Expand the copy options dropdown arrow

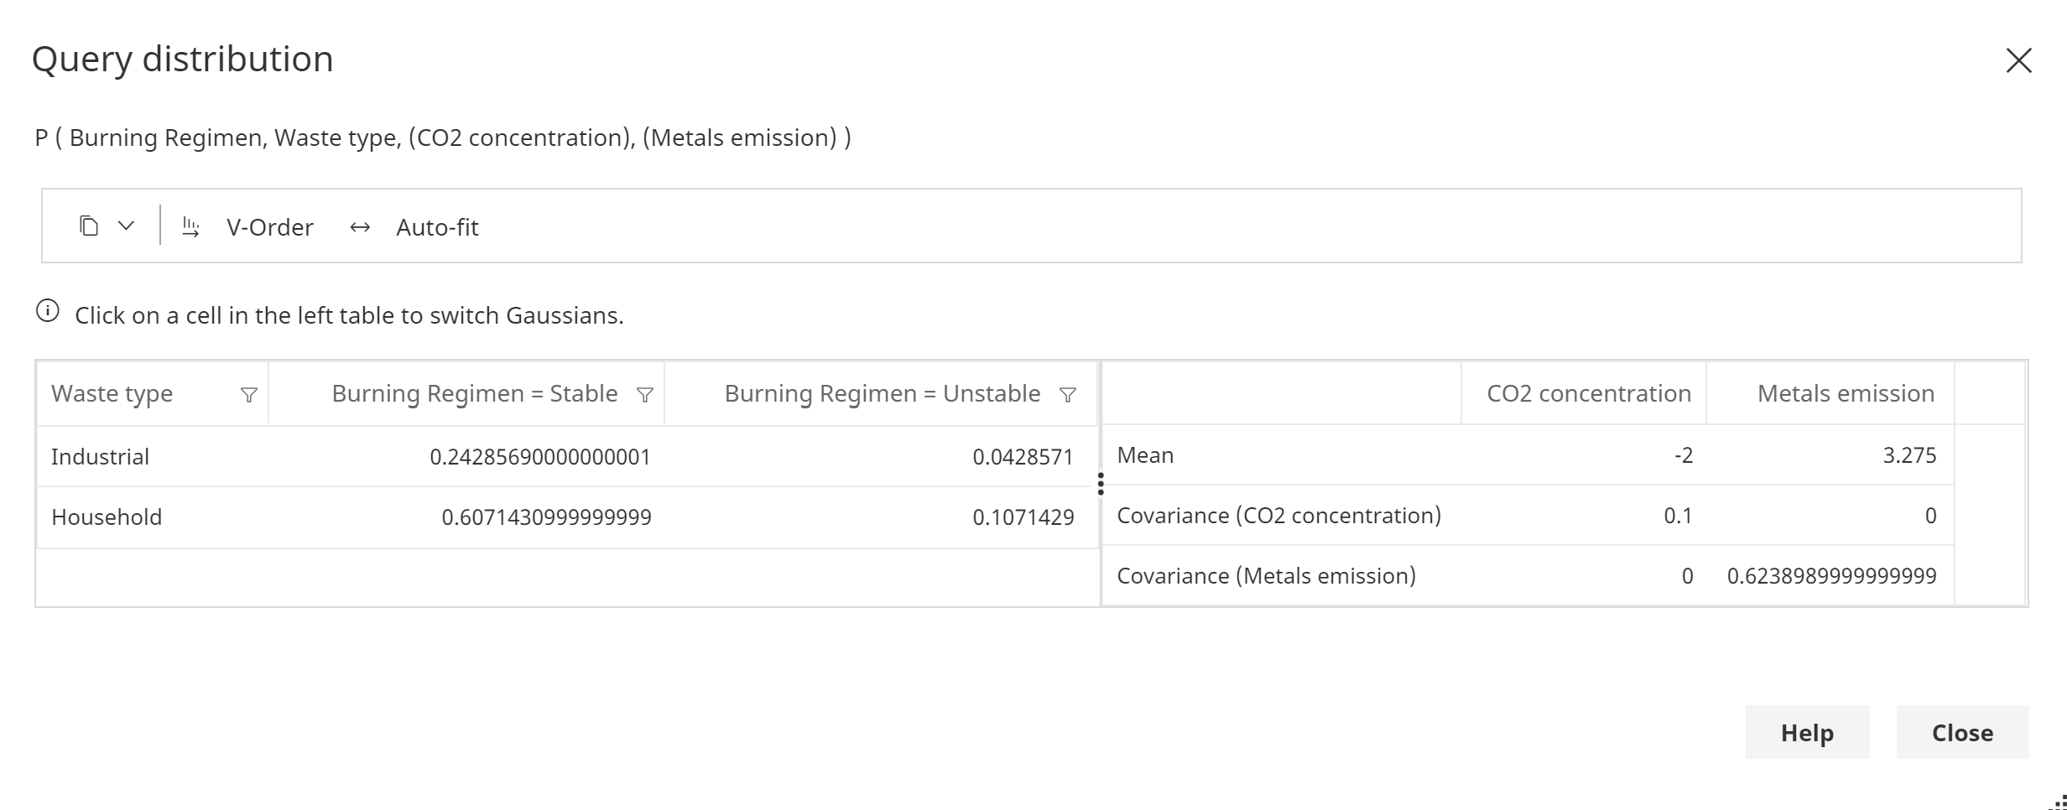[x=126, y=226]
